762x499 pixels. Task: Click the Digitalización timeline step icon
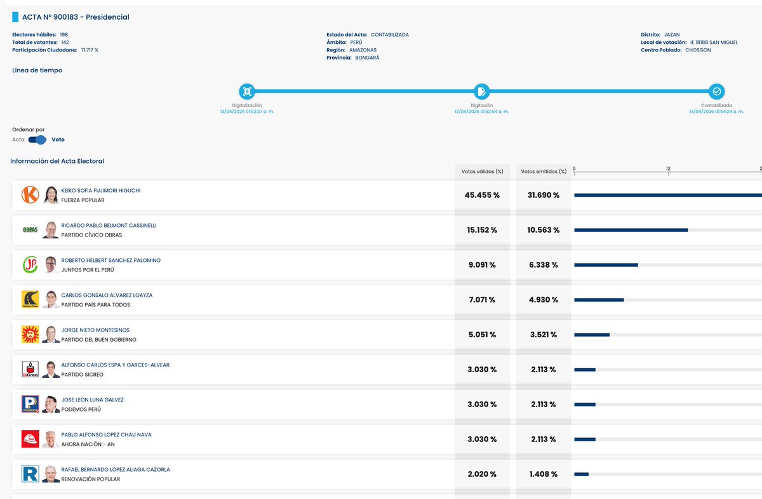tap(246, 91)
